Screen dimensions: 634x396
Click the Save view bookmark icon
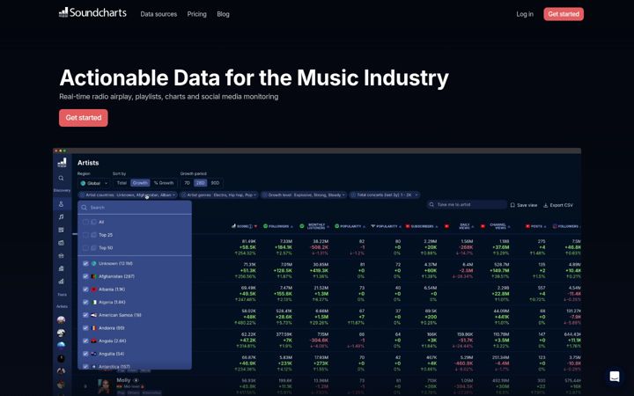click(512, 205)
